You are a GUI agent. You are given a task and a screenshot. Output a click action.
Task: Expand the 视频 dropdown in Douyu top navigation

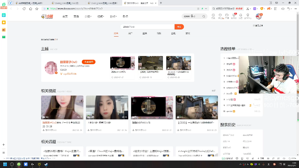101,16
